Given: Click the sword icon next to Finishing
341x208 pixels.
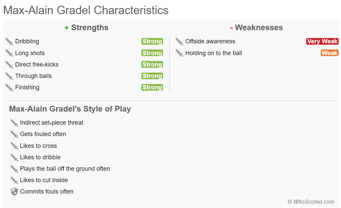Looking at the screenshot, I should (9, 88).
